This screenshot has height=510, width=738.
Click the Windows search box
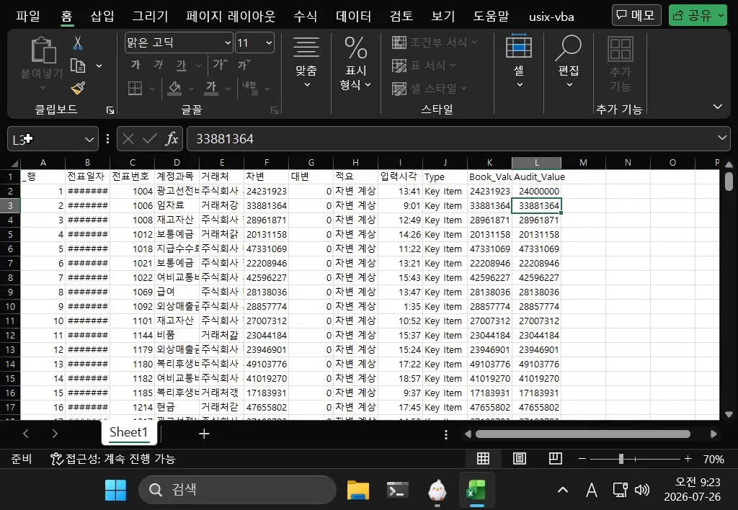pos(237,490)
